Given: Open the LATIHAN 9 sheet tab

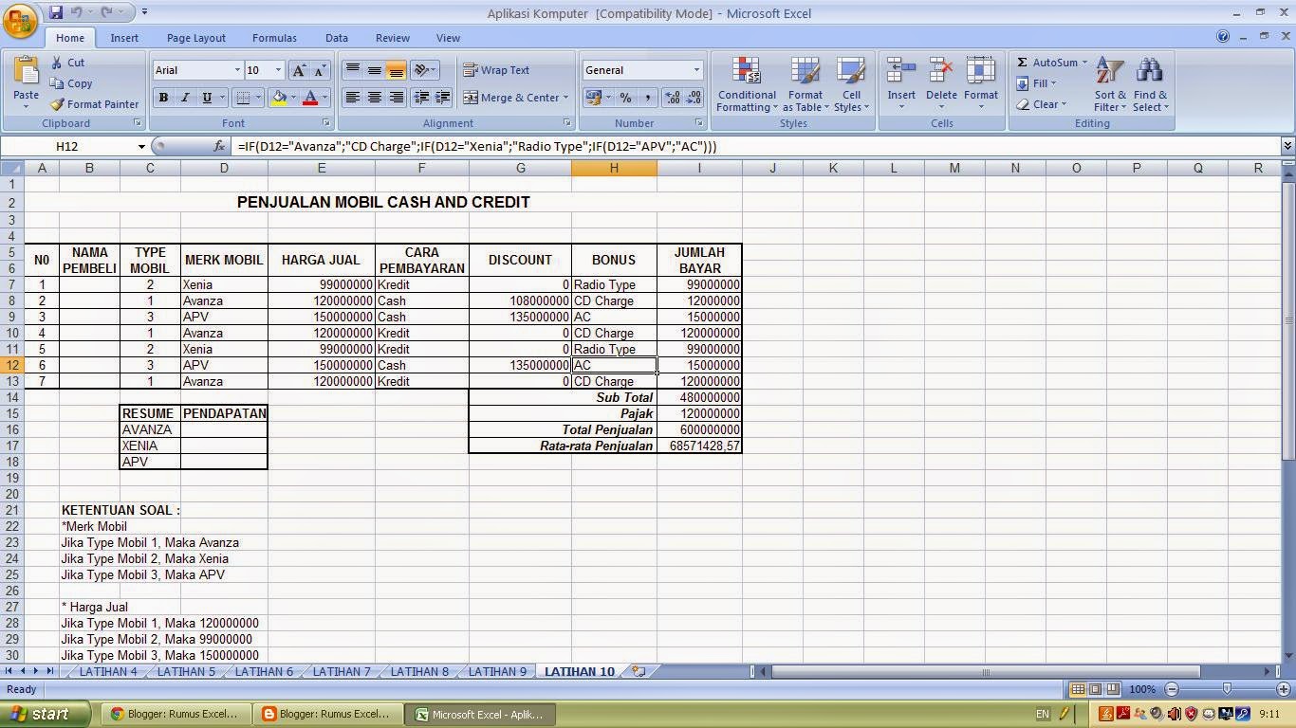Looking at the screenshot, I should [x=497, y=671].
